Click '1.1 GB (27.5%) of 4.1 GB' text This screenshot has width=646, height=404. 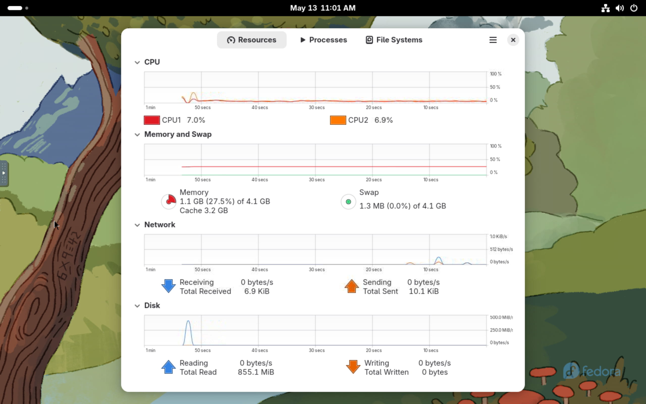[225, 201]
